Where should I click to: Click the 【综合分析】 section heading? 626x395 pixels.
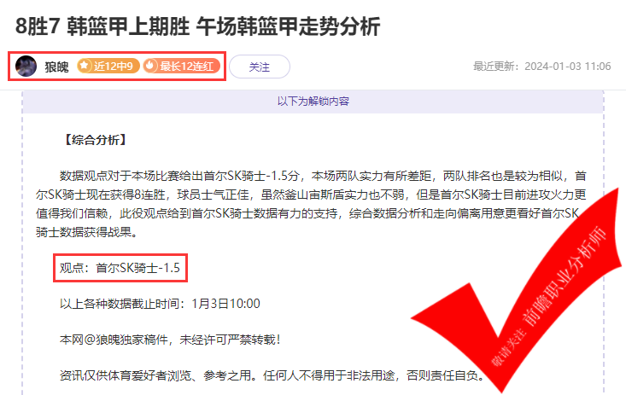point(96,140)
